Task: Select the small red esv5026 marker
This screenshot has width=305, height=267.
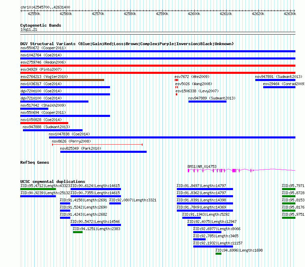Action: coord(176,87)
